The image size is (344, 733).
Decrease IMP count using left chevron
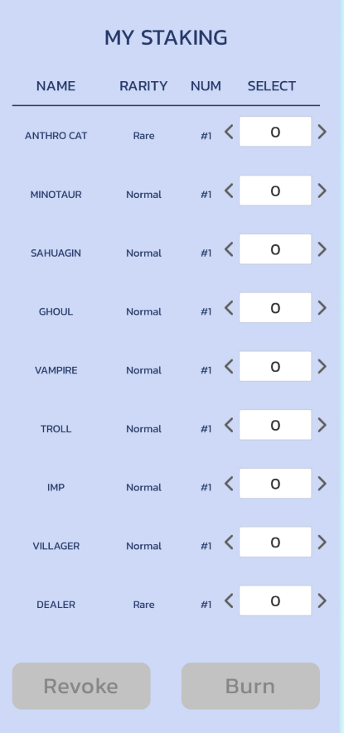tap(229, 484)
